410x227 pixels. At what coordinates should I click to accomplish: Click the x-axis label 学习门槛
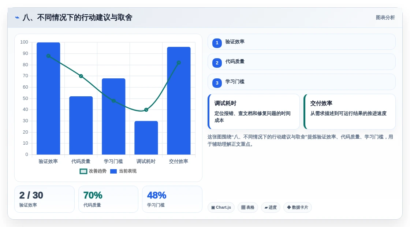pyautogui.click(x=113, y=161)
